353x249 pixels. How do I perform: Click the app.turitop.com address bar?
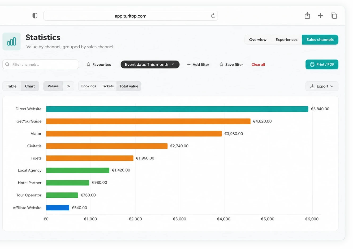coord(131,16)
